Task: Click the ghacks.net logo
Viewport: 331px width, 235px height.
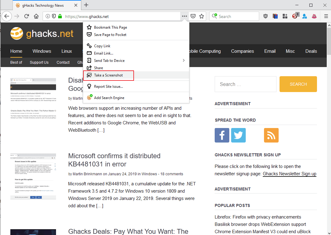Action: (42, 34)
